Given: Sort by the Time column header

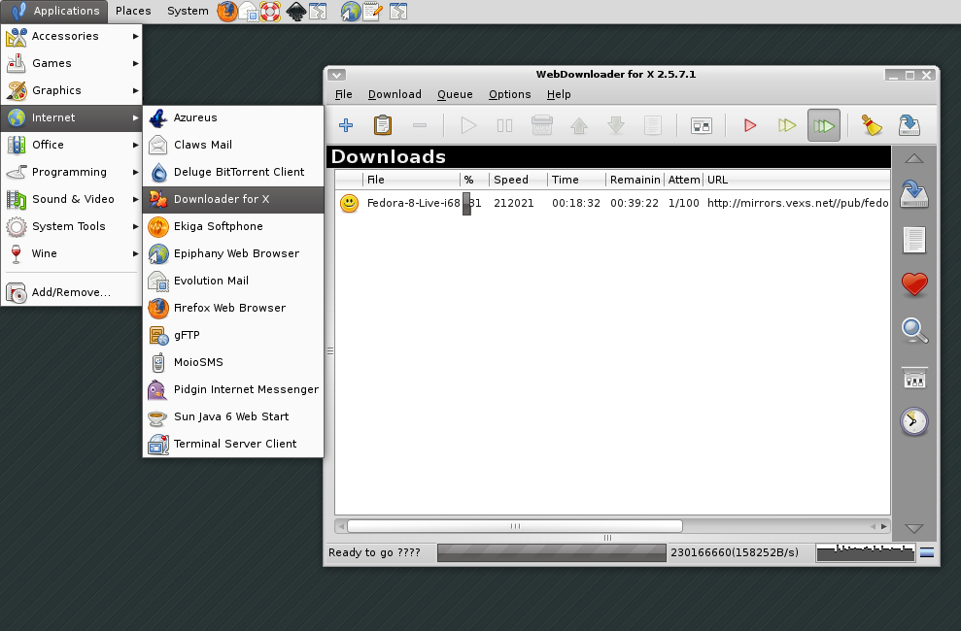Looking at the screenshot, I should (x=576, y=180).
